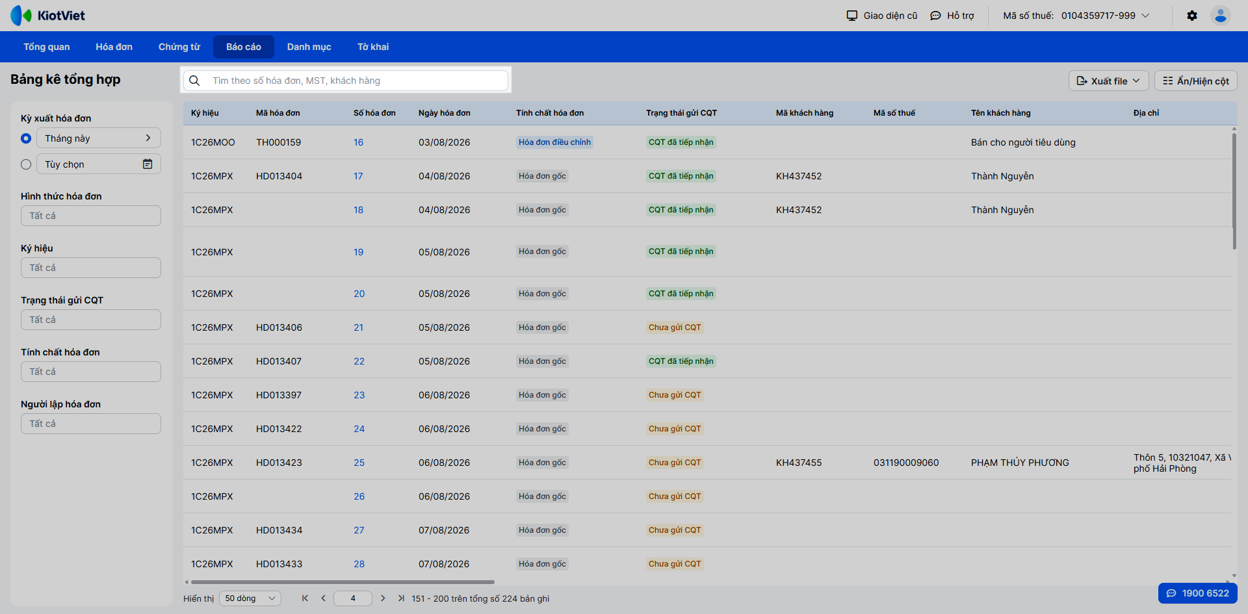Open calendar icon in Tùy chọn field

click(x=148, y=164)
